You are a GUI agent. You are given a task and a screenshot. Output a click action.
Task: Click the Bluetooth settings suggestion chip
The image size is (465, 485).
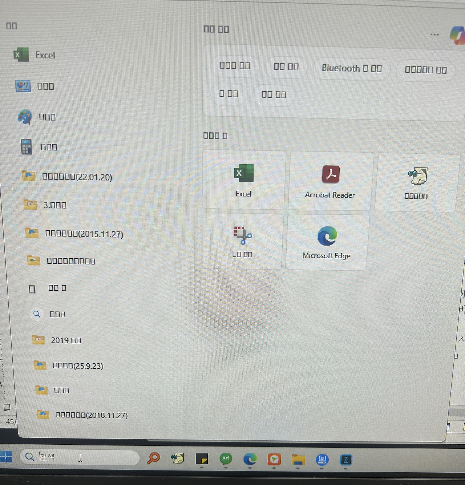click(x=352, y=68)
